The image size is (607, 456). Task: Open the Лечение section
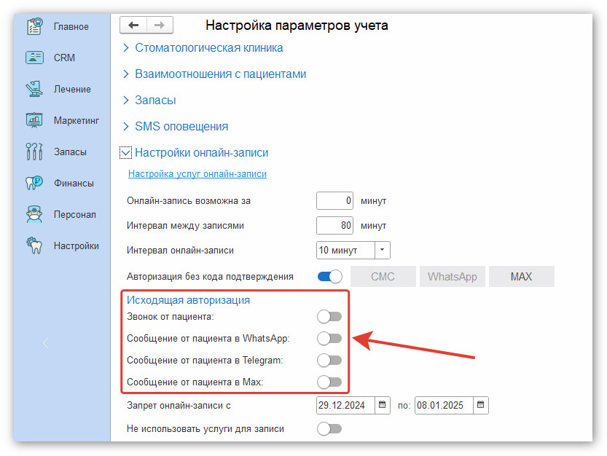(x=34, y=89)
